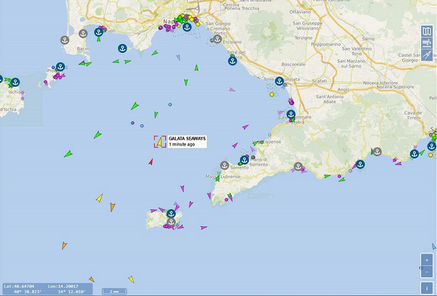Zoom out with the minus button

[x=427, y=272]
